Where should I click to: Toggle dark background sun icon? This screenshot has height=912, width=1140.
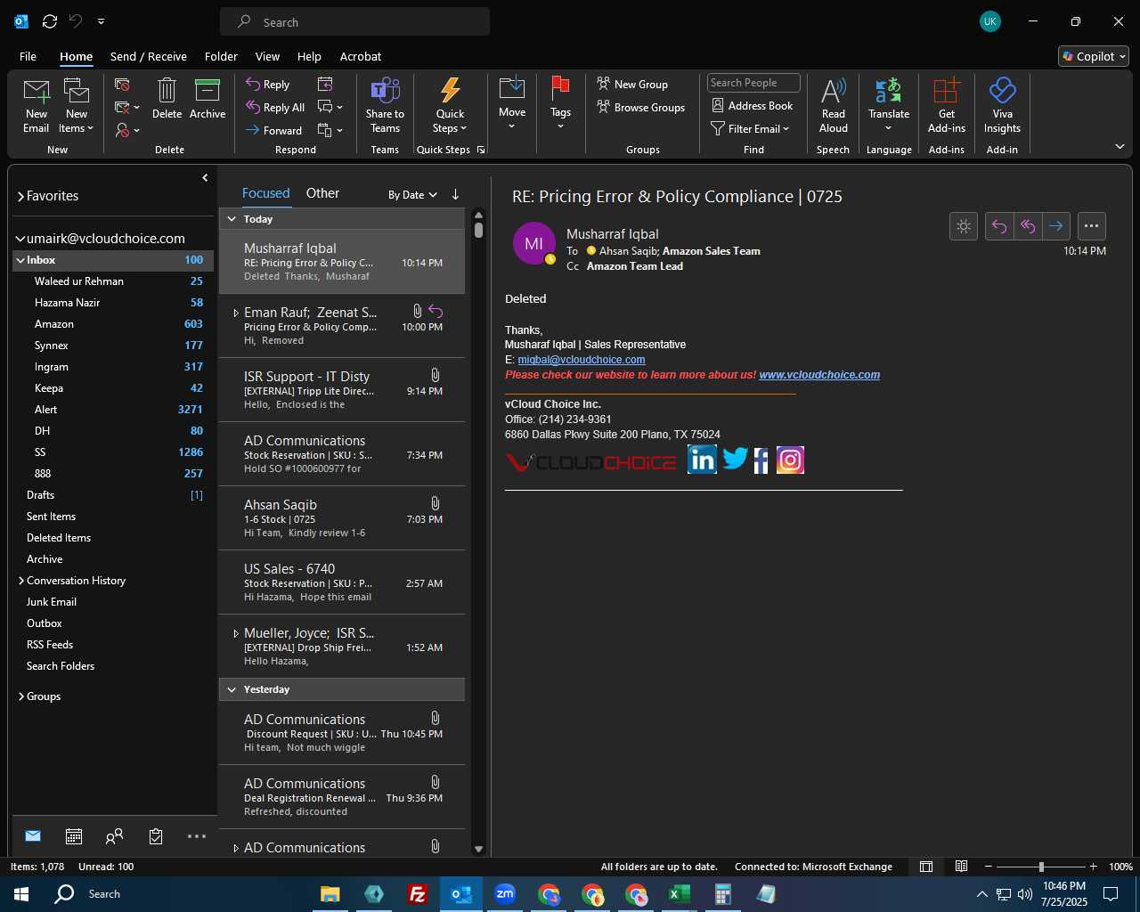pyautogui.click(x=964, y=226)
